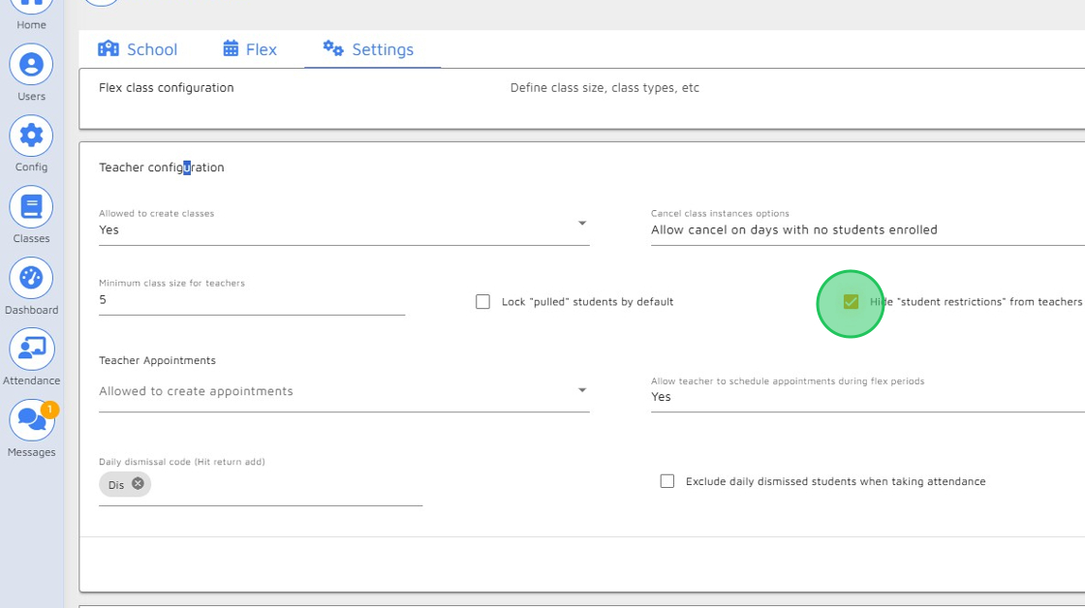Open the Users sidebar icon
The height and width of the screenshot is (608, 1085).
tap(31, 65)
